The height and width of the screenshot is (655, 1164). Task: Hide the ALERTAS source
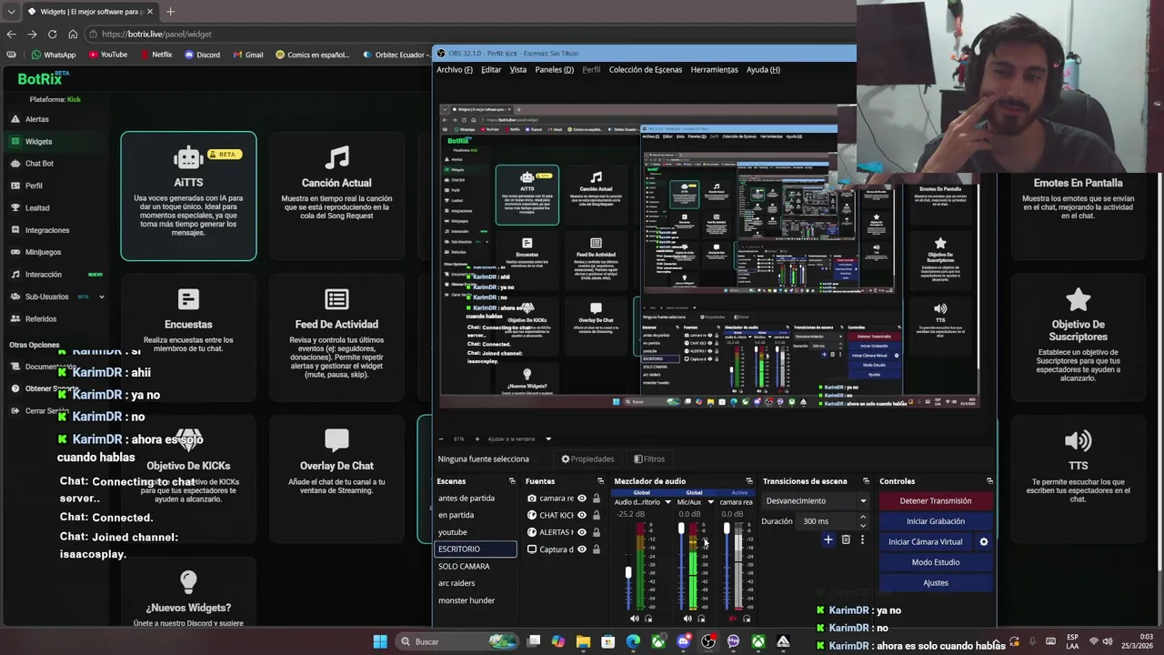(582, 532)
